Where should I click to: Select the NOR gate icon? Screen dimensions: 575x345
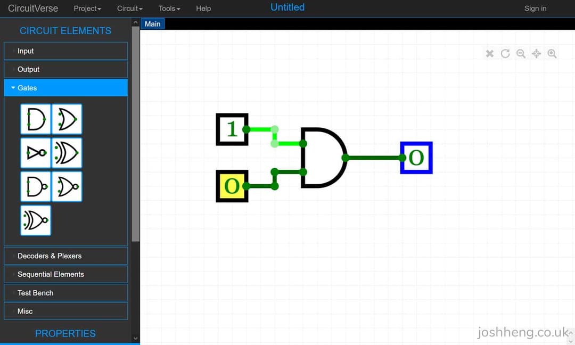pos(67,186)
